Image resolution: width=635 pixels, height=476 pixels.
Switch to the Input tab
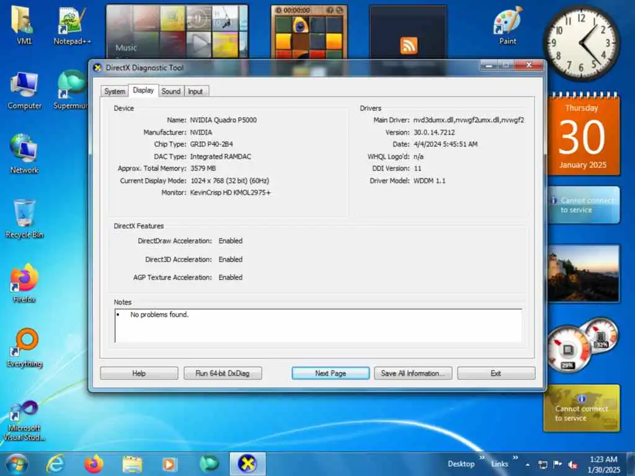click(x=195, y=91)
